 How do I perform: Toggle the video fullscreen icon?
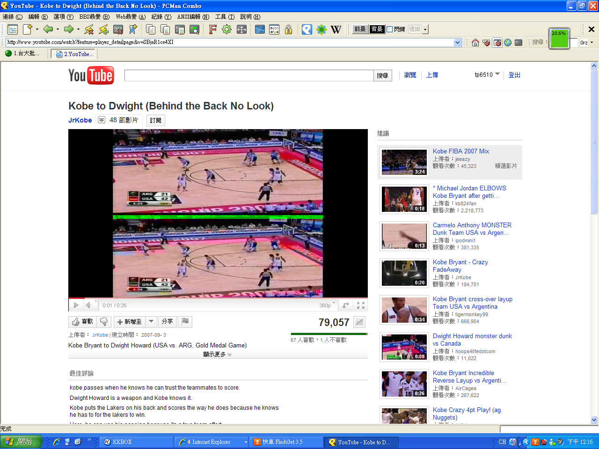[361, 305]
